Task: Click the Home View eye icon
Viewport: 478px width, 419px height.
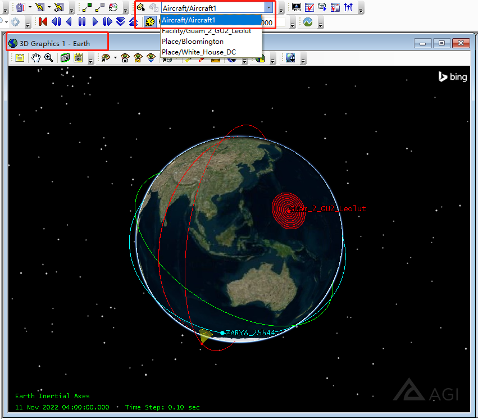Action: [x=125, y=58]
